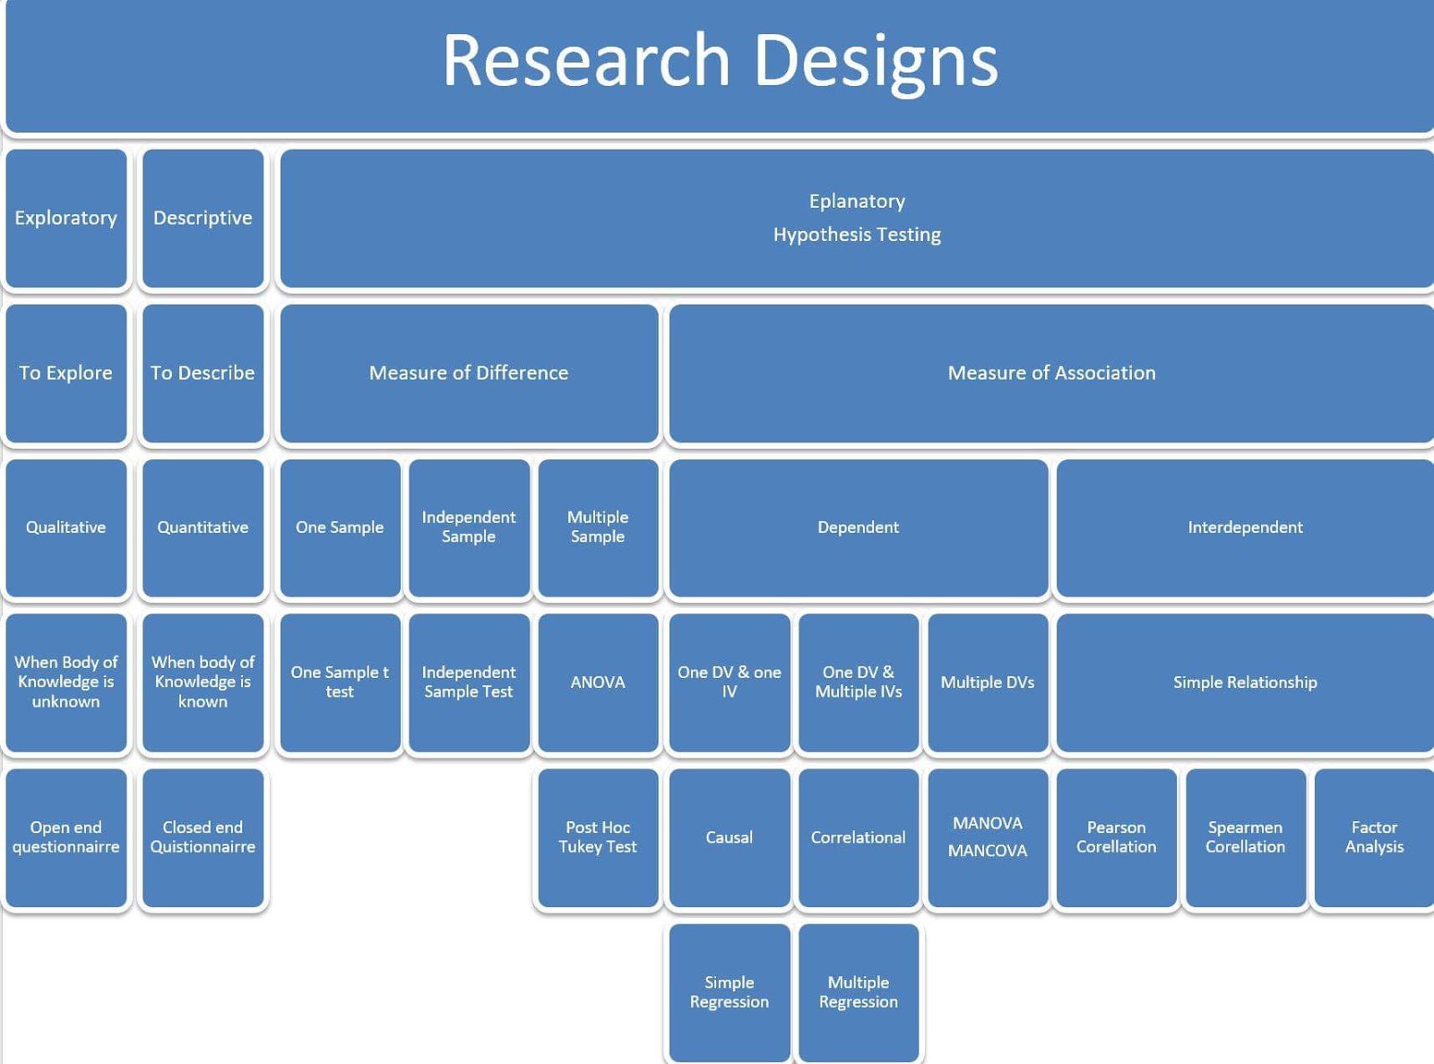Click the Explanatory Hypothesis Testing box
This screenshot has width=1434, height=1064.
856,218
